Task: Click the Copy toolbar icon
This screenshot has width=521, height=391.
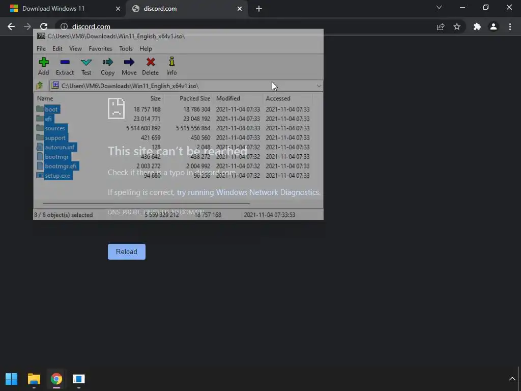Action: click(x=108, y=66)
